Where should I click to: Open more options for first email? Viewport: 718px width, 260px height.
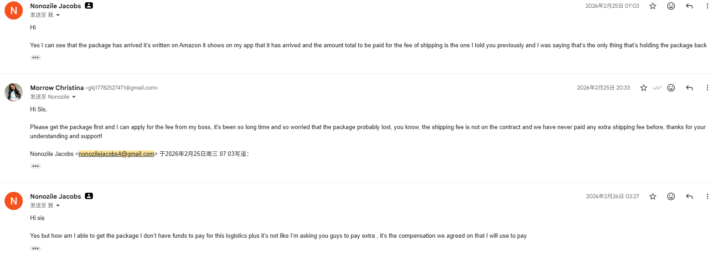click(x=707, y=6)
